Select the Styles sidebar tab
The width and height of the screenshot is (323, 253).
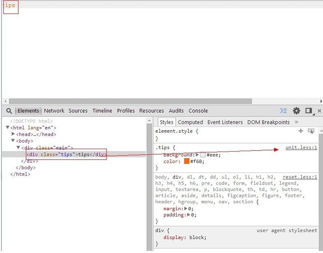166,122
